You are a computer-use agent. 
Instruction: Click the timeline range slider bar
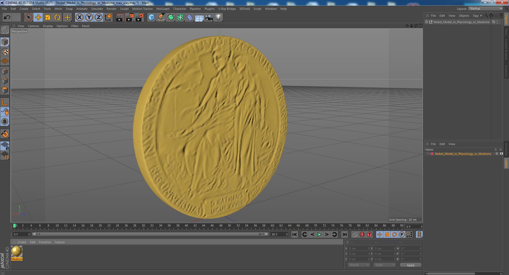[x=150, y=234]
